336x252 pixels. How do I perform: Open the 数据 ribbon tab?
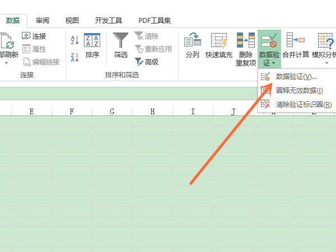(x=13, y=21)
